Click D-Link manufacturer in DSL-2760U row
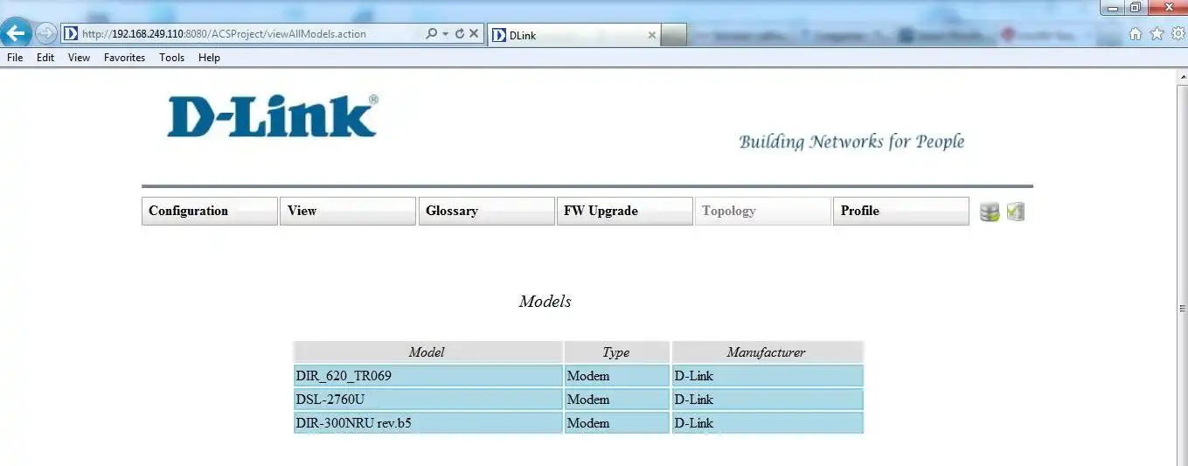 (x=768, y=400)
